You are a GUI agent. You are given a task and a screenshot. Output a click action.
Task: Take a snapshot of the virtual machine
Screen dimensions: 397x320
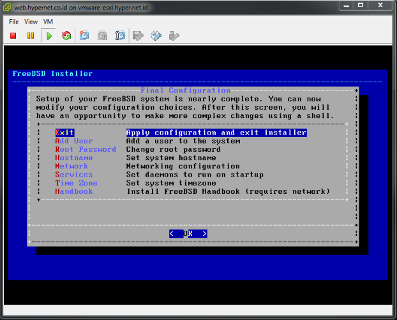[84, 36]
